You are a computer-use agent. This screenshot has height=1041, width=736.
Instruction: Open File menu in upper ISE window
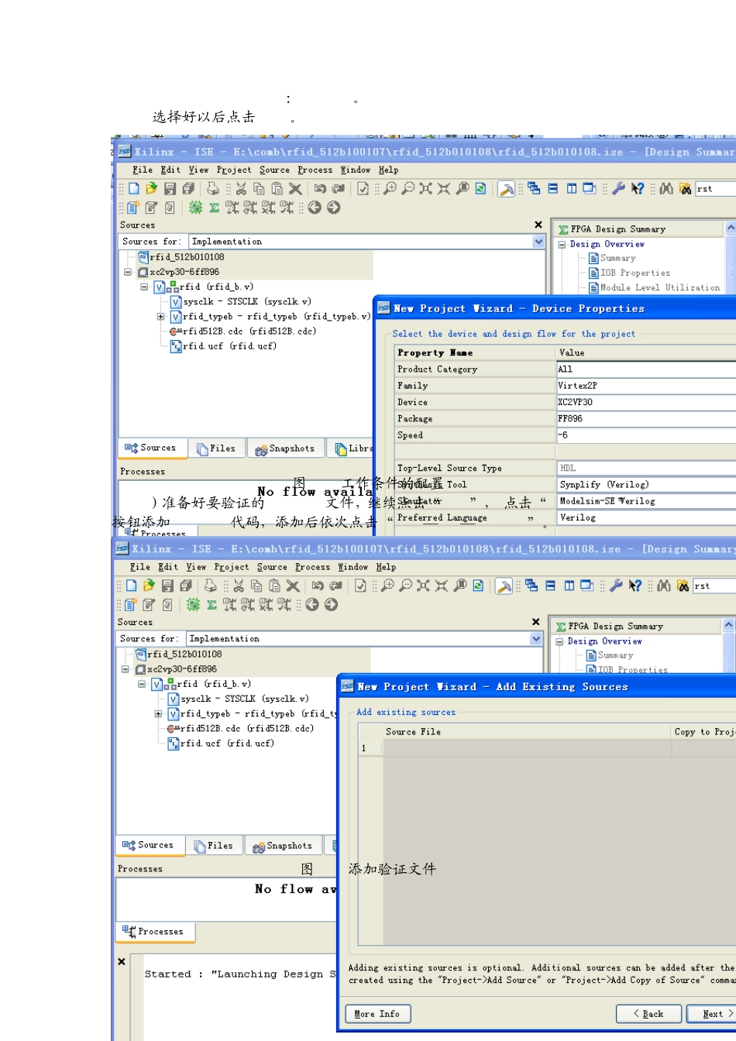143,170
